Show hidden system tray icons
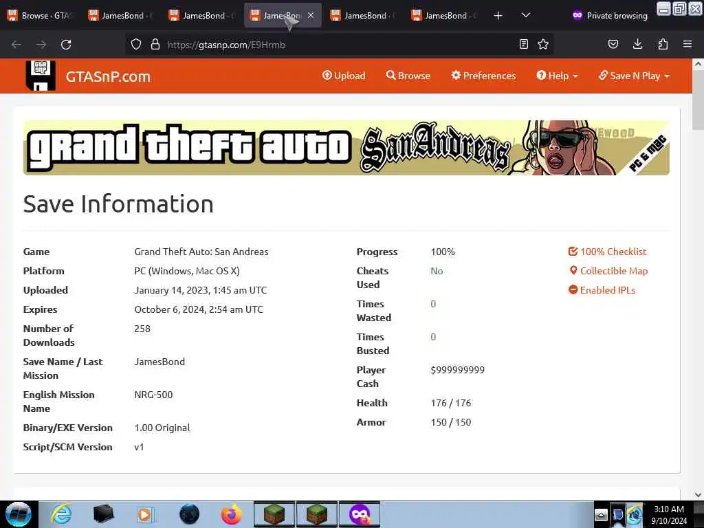The width and height of the screenshot is (704, 528). pos(601,514)
